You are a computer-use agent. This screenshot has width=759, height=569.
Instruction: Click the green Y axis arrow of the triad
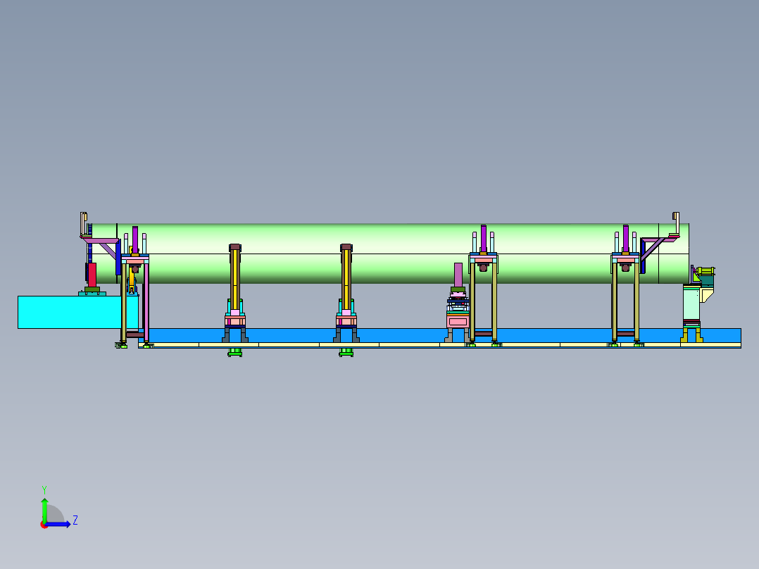click(44, 510)
